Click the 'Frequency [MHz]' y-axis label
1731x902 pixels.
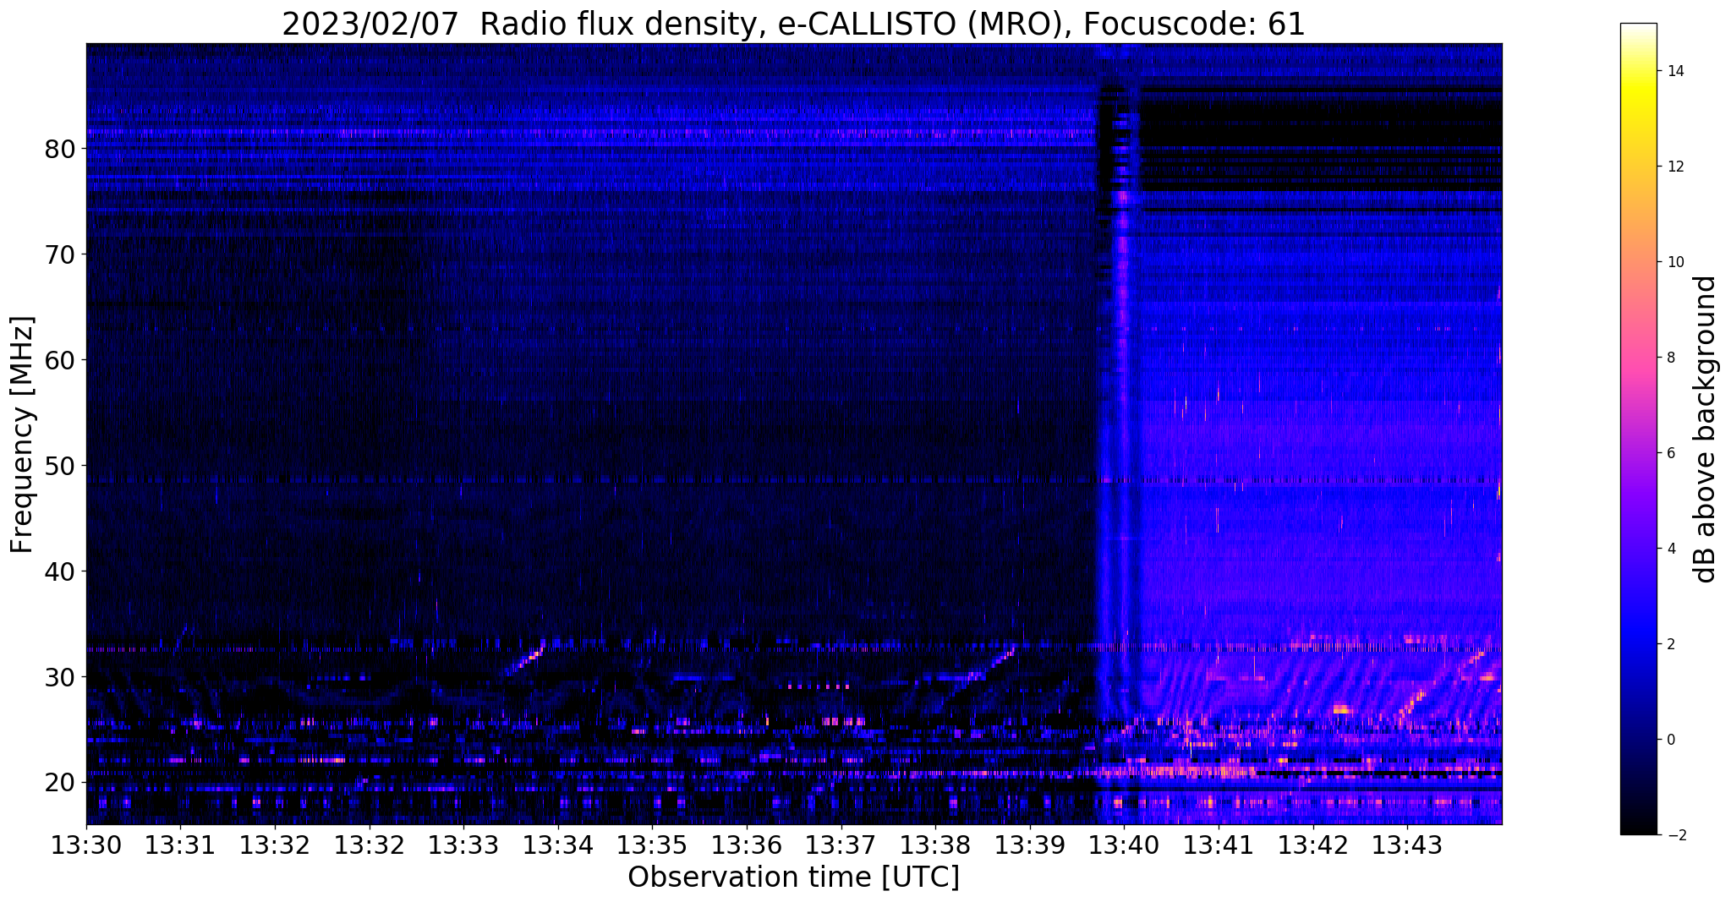click(x=22, y=435)
